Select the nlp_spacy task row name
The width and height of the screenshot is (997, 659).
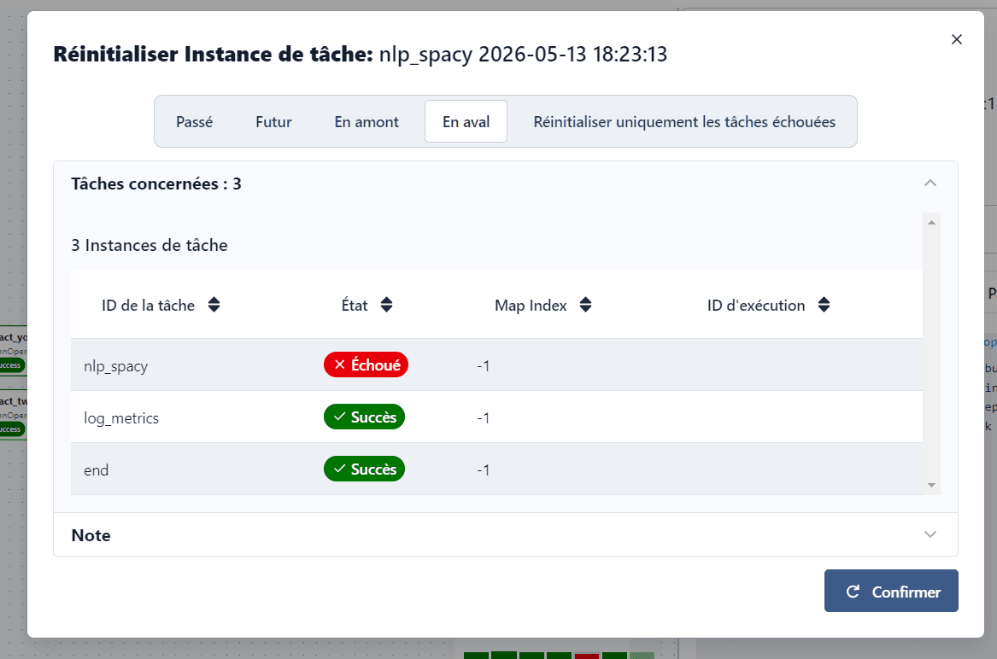click(x=115, y=367)
